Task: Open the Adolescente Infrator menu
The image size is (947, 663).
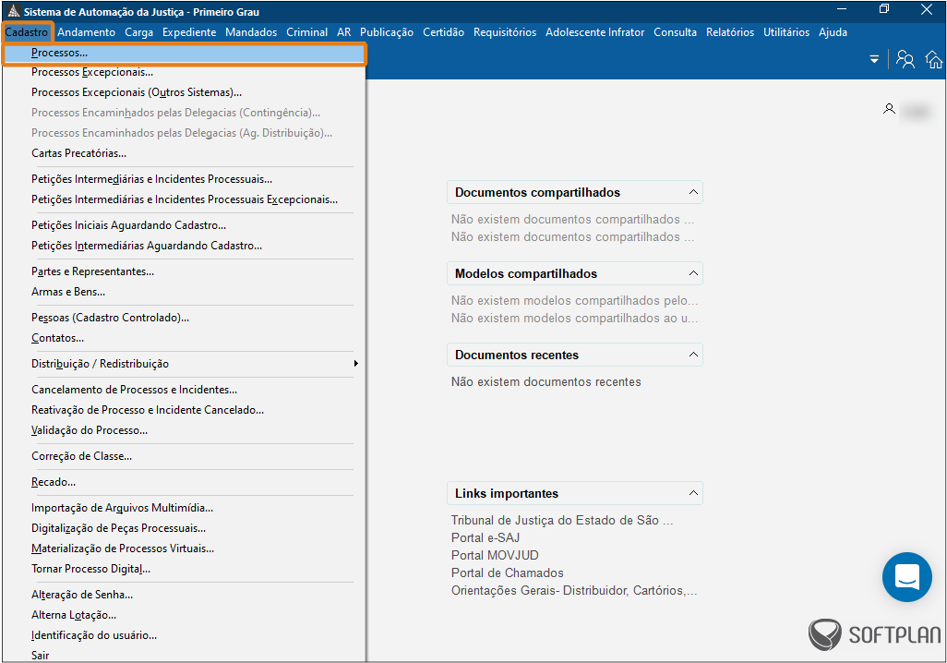Action: coord(595,32)
